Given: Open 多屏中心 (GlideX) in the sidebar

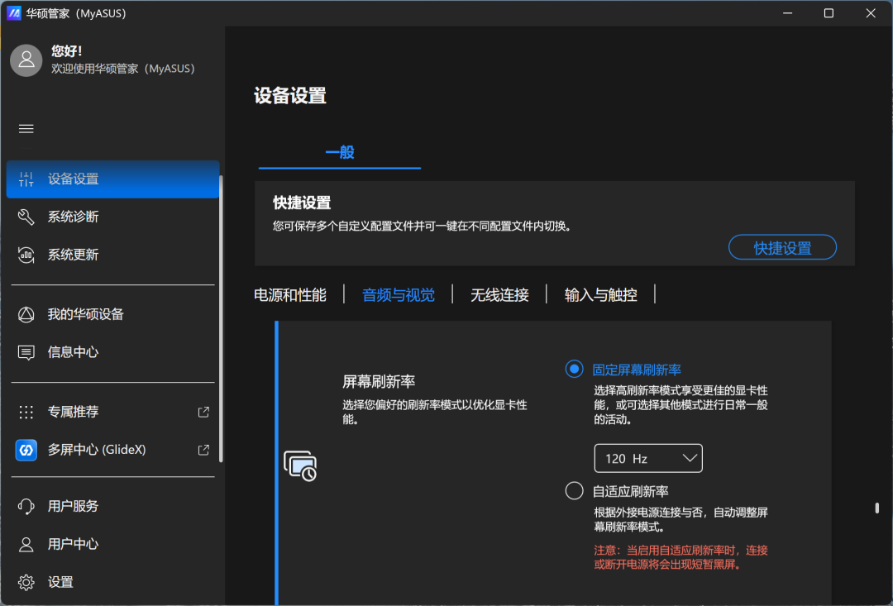Looking at the screenshot, I should coord(112,450).
